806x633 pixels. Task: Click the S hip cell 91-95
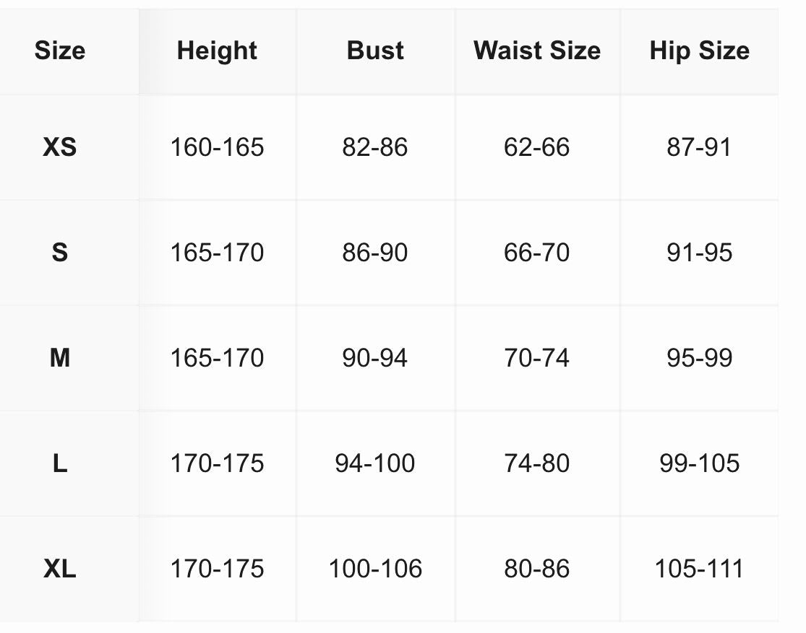click(x=700, y=253)
